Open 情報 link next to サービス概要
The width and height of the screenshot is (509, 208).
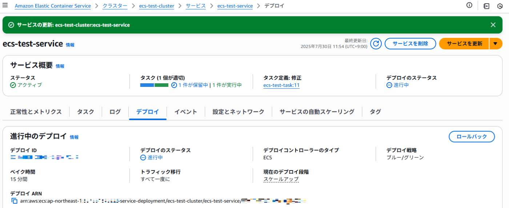pos(60,66)
